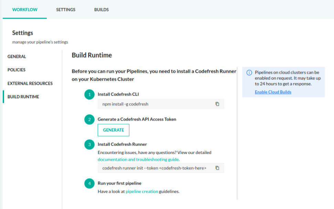Click the step 2 circle badge
The image size is (334, 209).
tap(89, 119)
